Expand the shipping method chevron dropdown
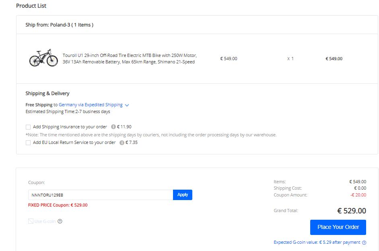The height and width of the screenshot is (251, 379). pyautogui.click(x=127, y=105)
